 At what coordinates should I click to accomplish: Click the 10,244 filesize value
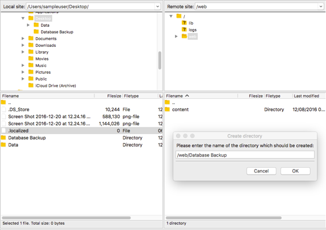112,110
